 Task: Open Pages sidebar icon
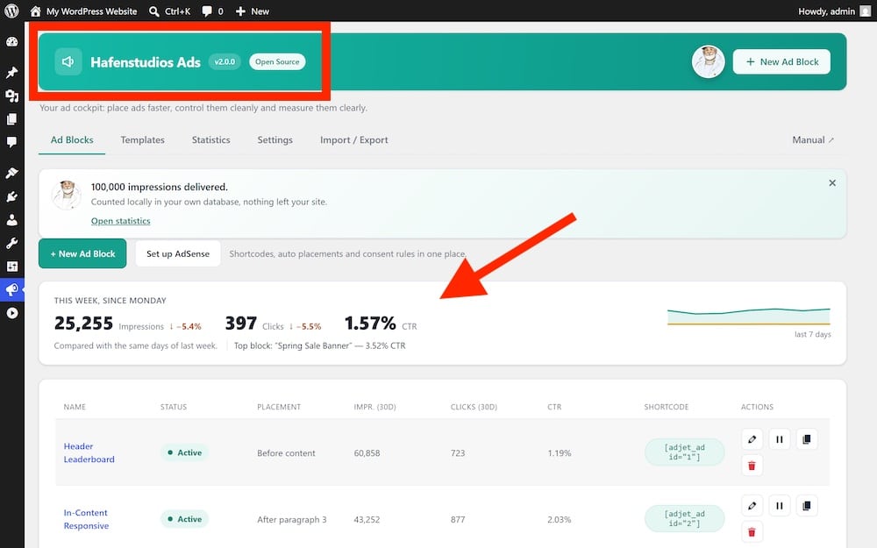11,118
